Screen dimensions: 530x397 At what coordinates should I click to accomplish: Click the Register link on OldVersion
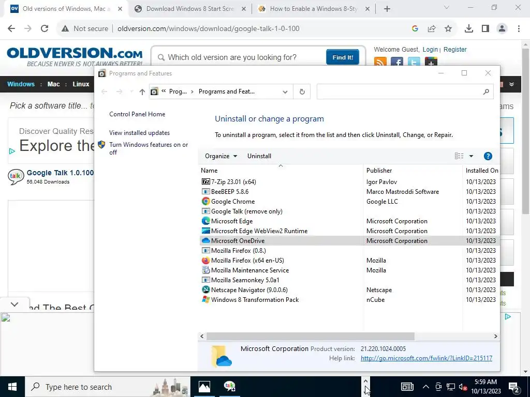455,49
